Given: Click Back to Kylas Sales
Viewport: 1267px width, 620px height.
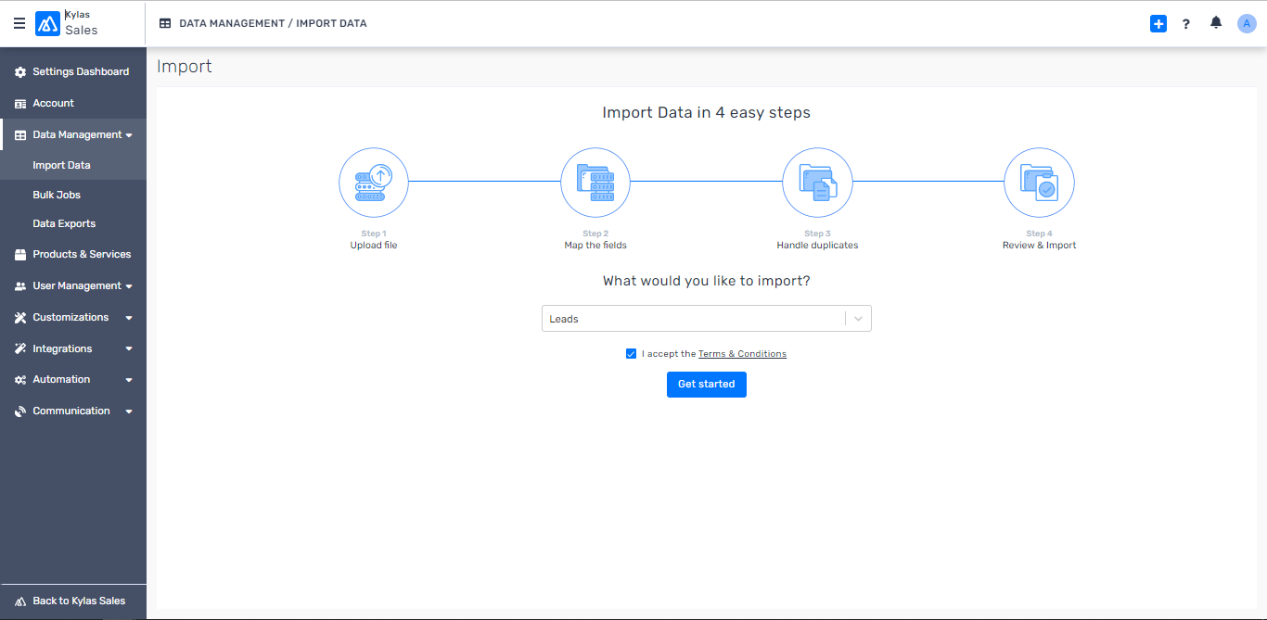Looking at the screenshot, I should (79, 601).
